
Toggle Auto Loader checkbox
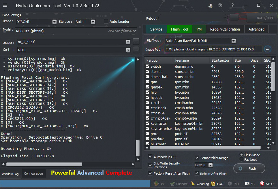pos(106,21)
